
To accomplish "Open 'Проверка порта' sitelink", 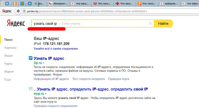I will [x=119, y=79].
